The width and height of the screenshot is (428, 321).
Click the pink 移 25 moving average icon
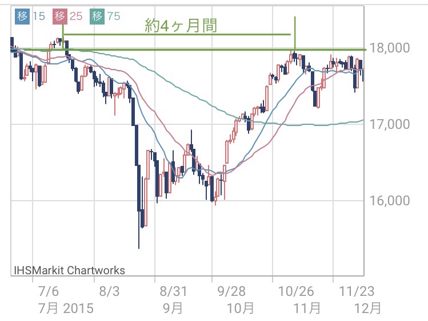click(x=60, y=16)
